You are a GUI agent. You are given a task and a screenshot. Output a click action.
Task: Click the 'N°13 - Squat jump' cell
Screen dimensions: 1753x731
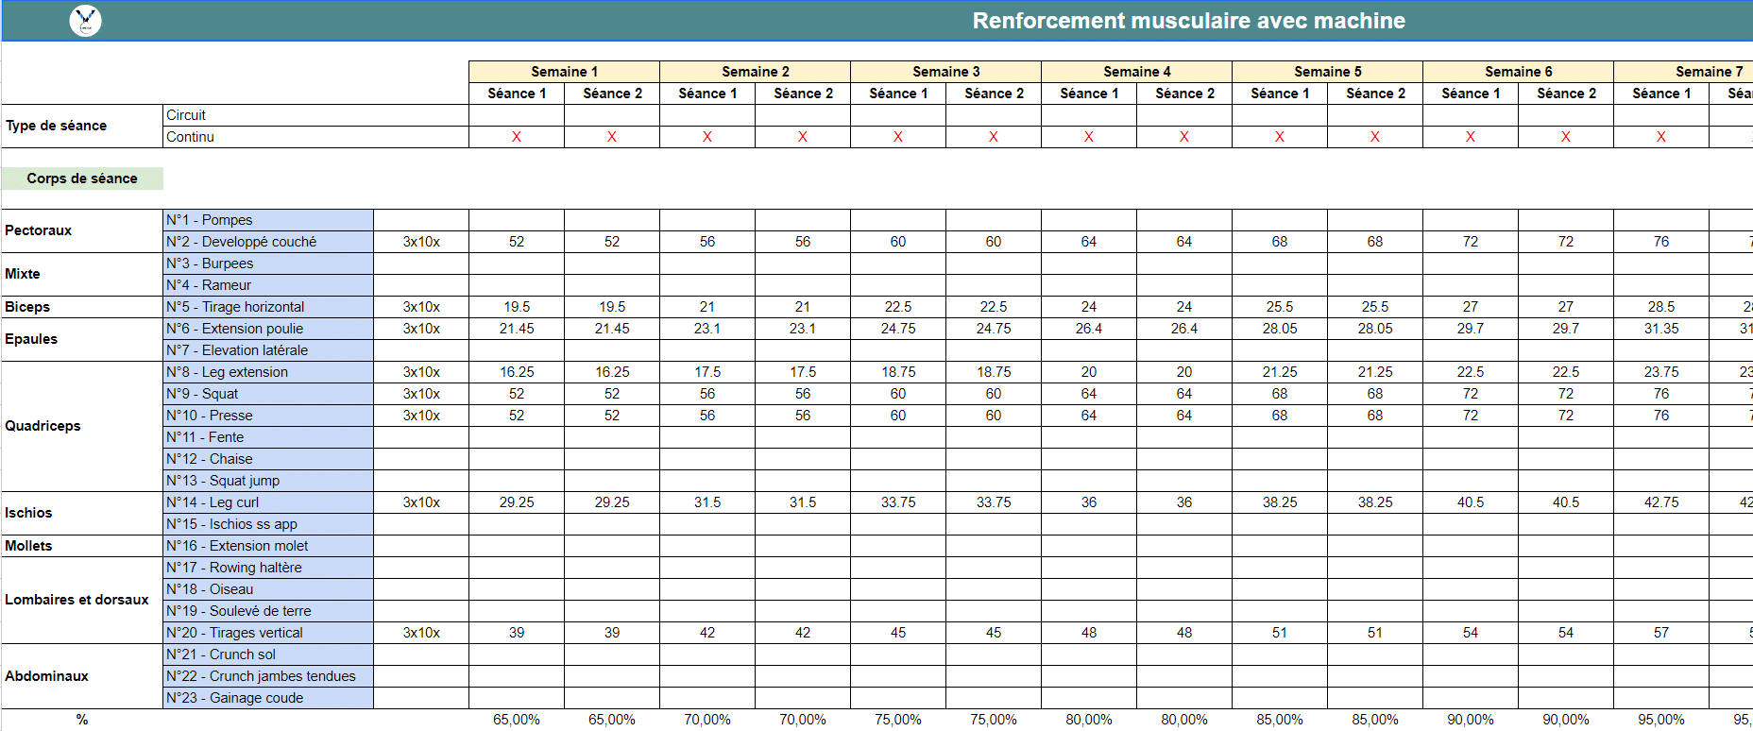(x=268, y=481)
